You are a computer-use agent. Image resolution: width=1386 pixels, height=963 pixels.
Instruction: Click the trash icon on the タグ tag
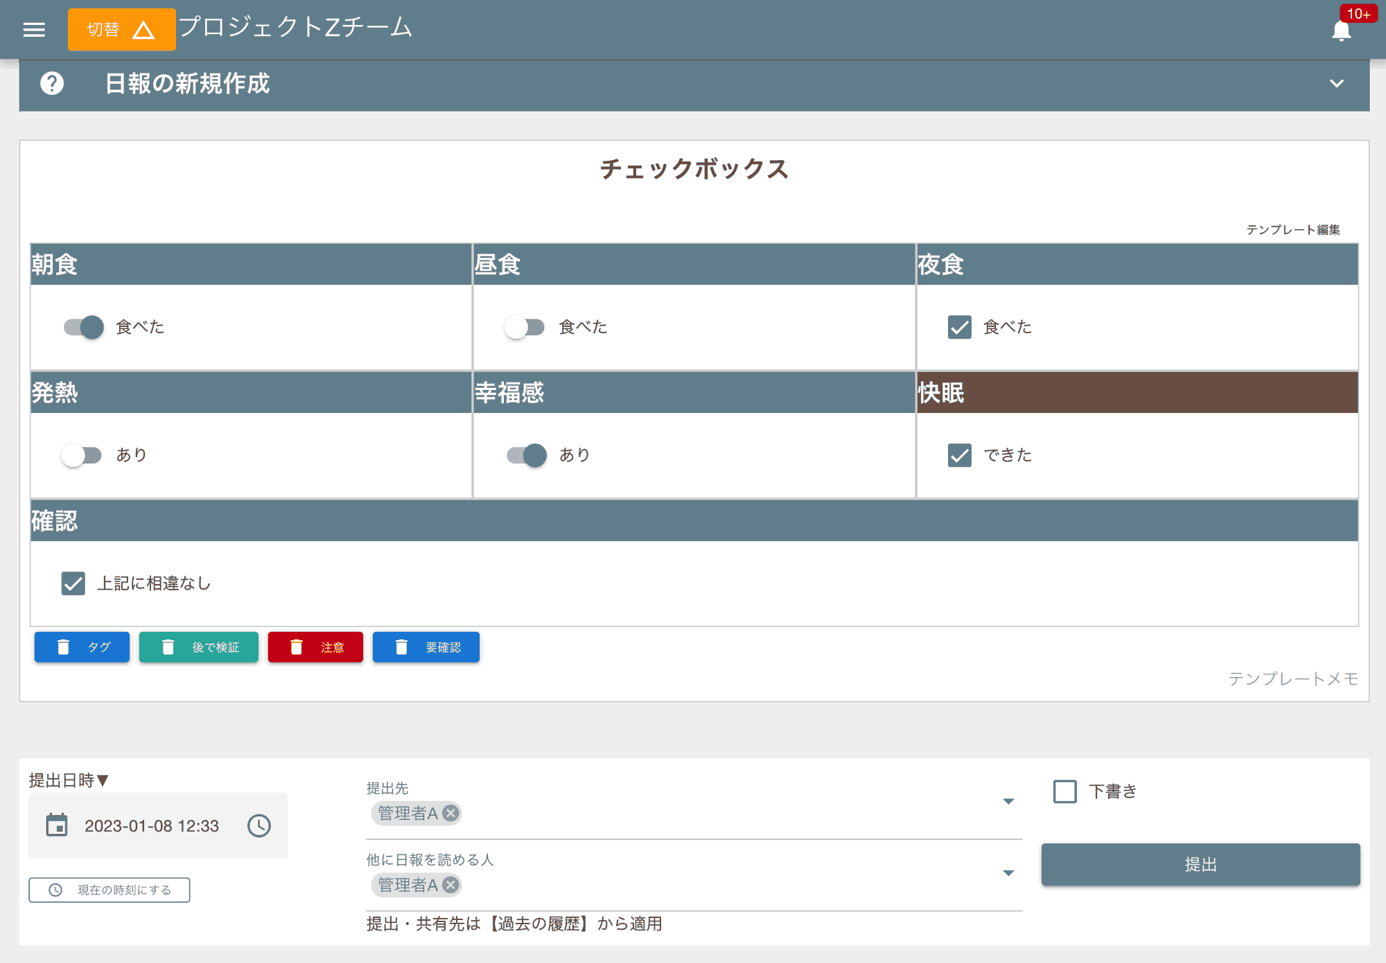[x=64, y=646]
